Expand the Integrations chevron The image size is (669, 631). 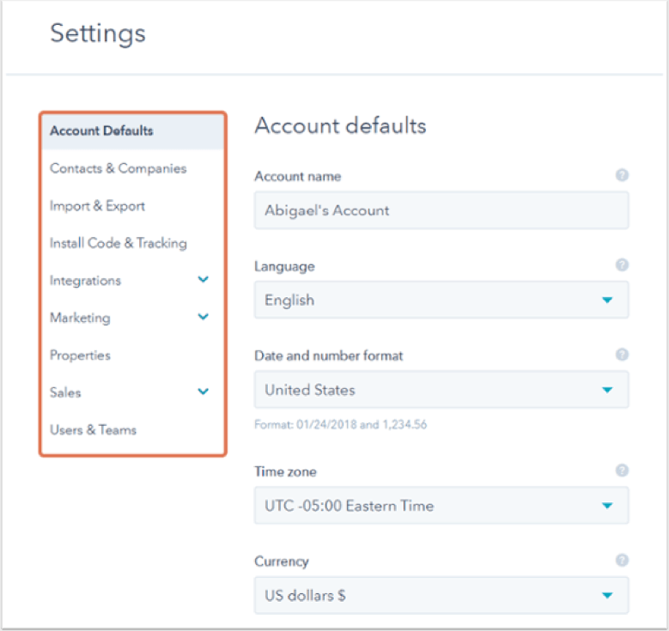pyautogui.click(x=204, y=280)
